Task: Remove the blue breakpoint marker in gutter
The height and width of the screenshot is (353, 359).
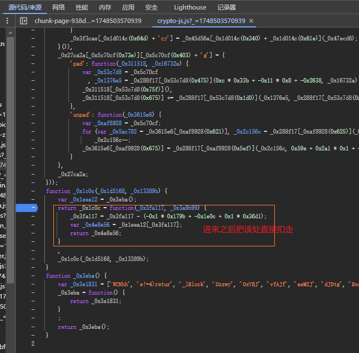Action: [27, 208]
